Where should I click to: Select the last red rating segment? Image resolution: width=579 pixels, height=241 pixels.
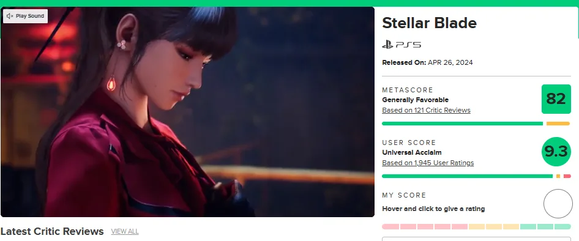pos(460,226)
